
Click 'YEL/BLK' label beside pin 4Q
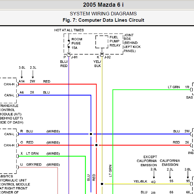pos(140,181)
